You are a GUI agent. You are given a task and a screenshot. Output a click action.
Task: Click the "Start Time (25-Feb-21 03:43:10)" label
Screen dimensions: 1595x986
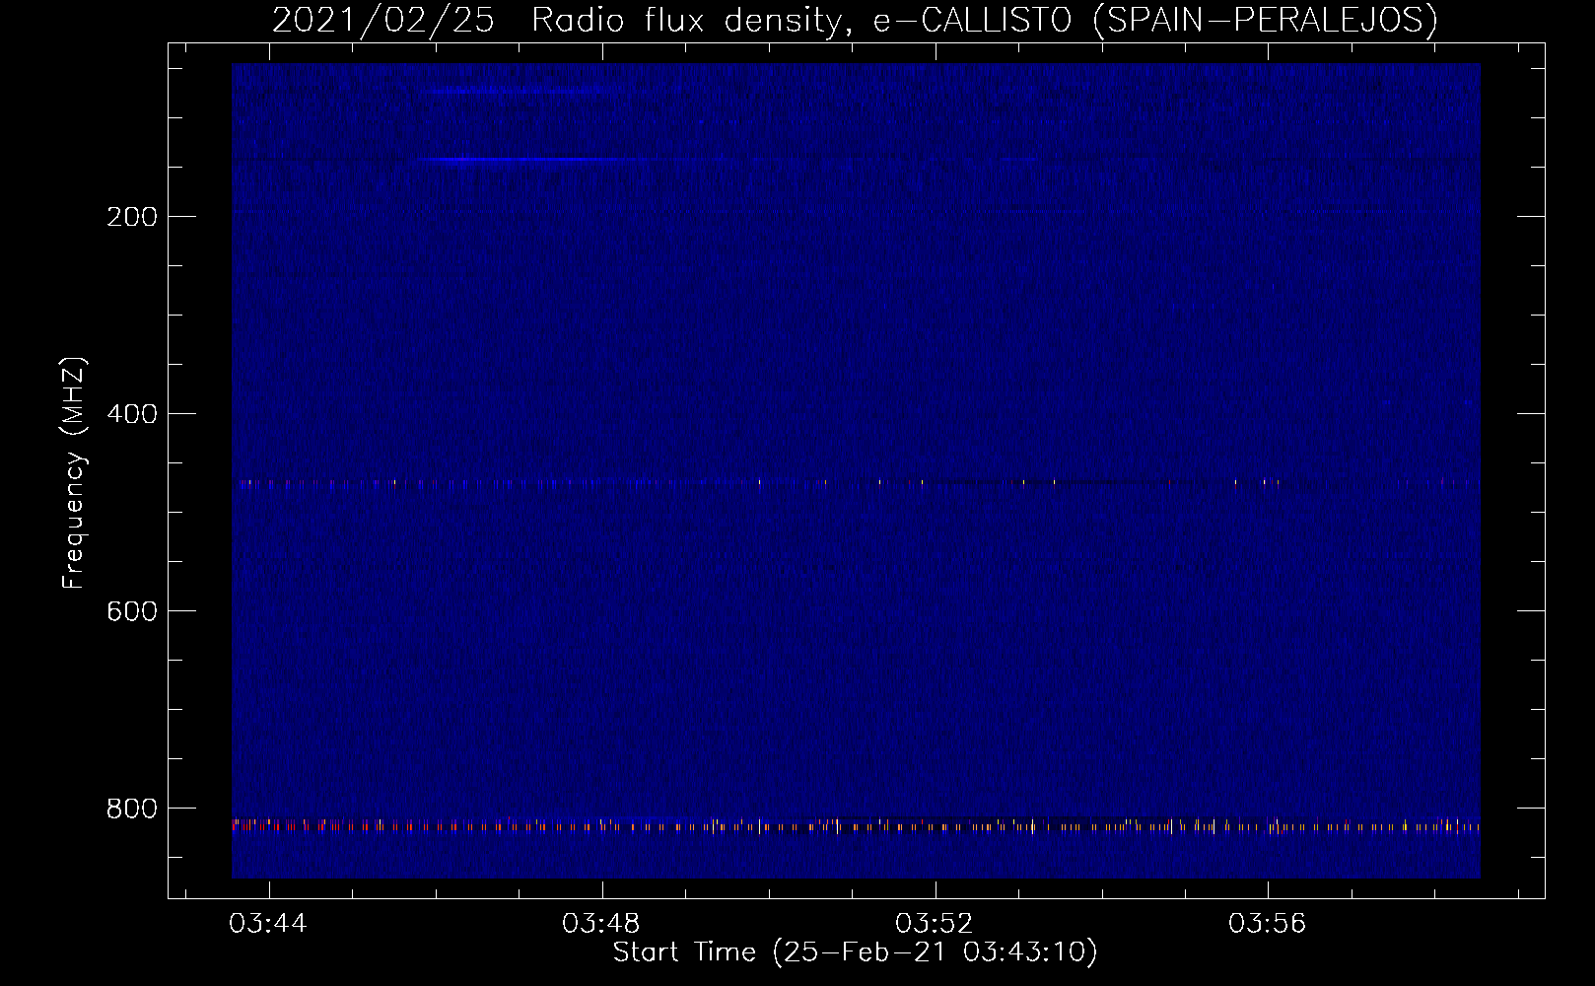pyautogui.click(x=855, y=952)
